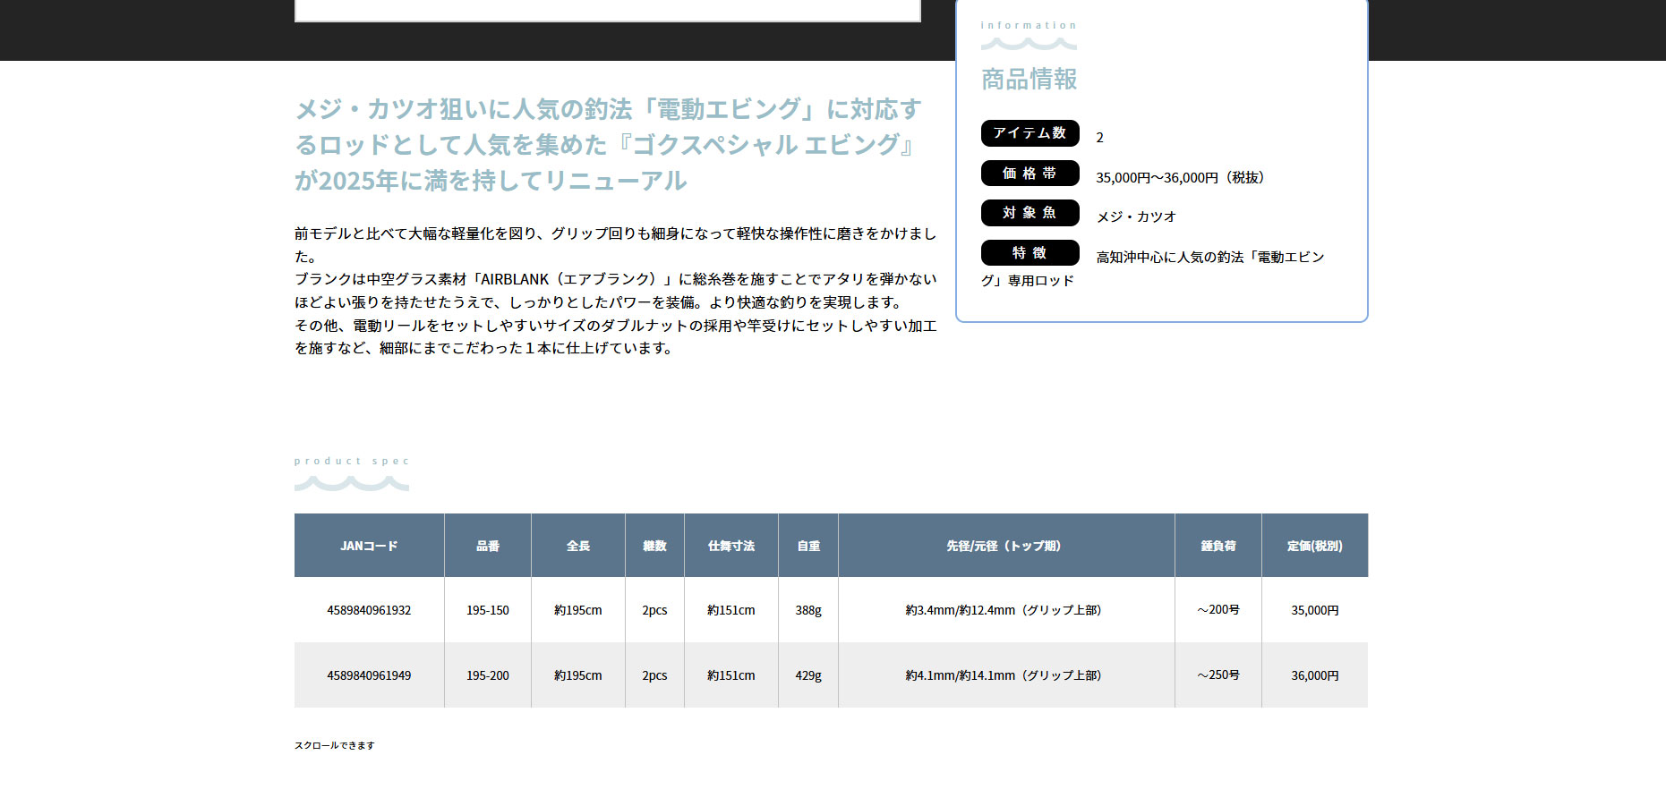Click the body paragraph starting 前モデルと比べて
Viewport: 1666px width, 806px height.
pos(615,245)
